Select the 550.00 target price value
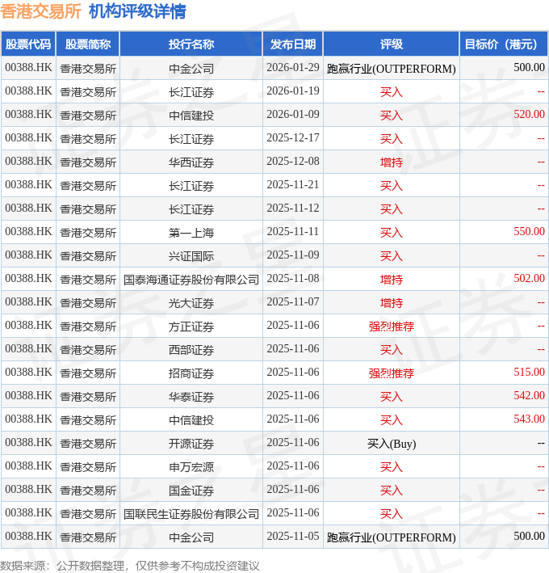Viewport: 549px width, 573px height. 529,231
